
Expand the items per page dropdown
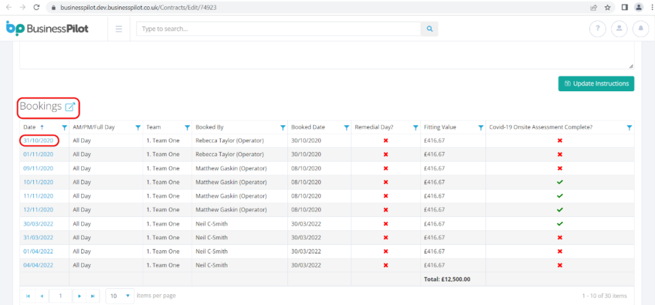pyautogui.click(x=128, y=296)
